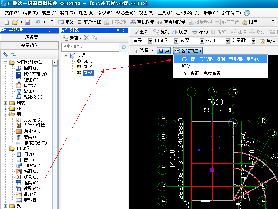Open the 分层洞1 layer dropdown
Image resolution: width=278 pixels, height=209 pixels.
click(254, 41)
